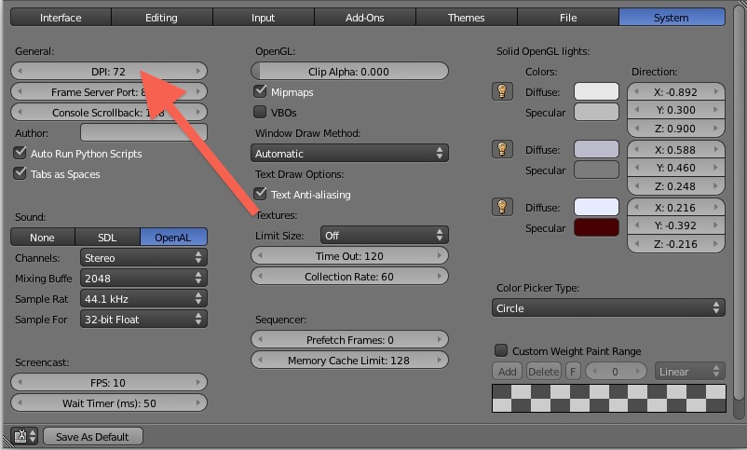The image size is (747, 450).
Task: Click first light Z direction 0.900 field
Action: pyautogui.click(x=676, y=129)
